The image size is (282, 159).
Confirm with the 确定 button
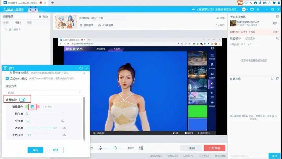click(x=36, y=150)
